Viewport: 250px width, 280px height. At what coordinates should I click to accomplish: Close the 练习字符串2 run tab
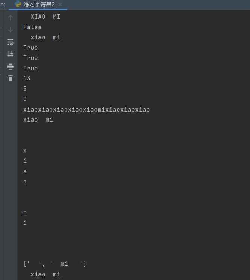pyautogui.click(x=60, y=4)
